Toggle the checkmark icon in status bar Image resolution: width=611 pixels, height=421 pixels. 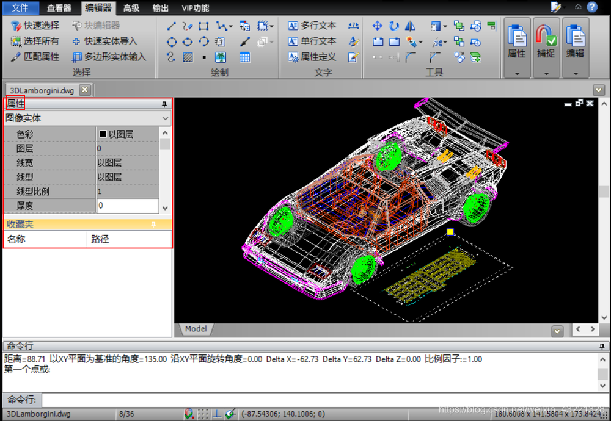(230, 414)
